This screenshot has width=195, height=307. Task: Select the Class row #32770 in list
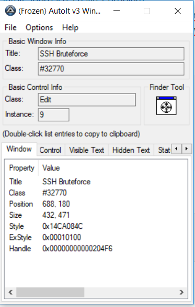[x=96, y=193]
